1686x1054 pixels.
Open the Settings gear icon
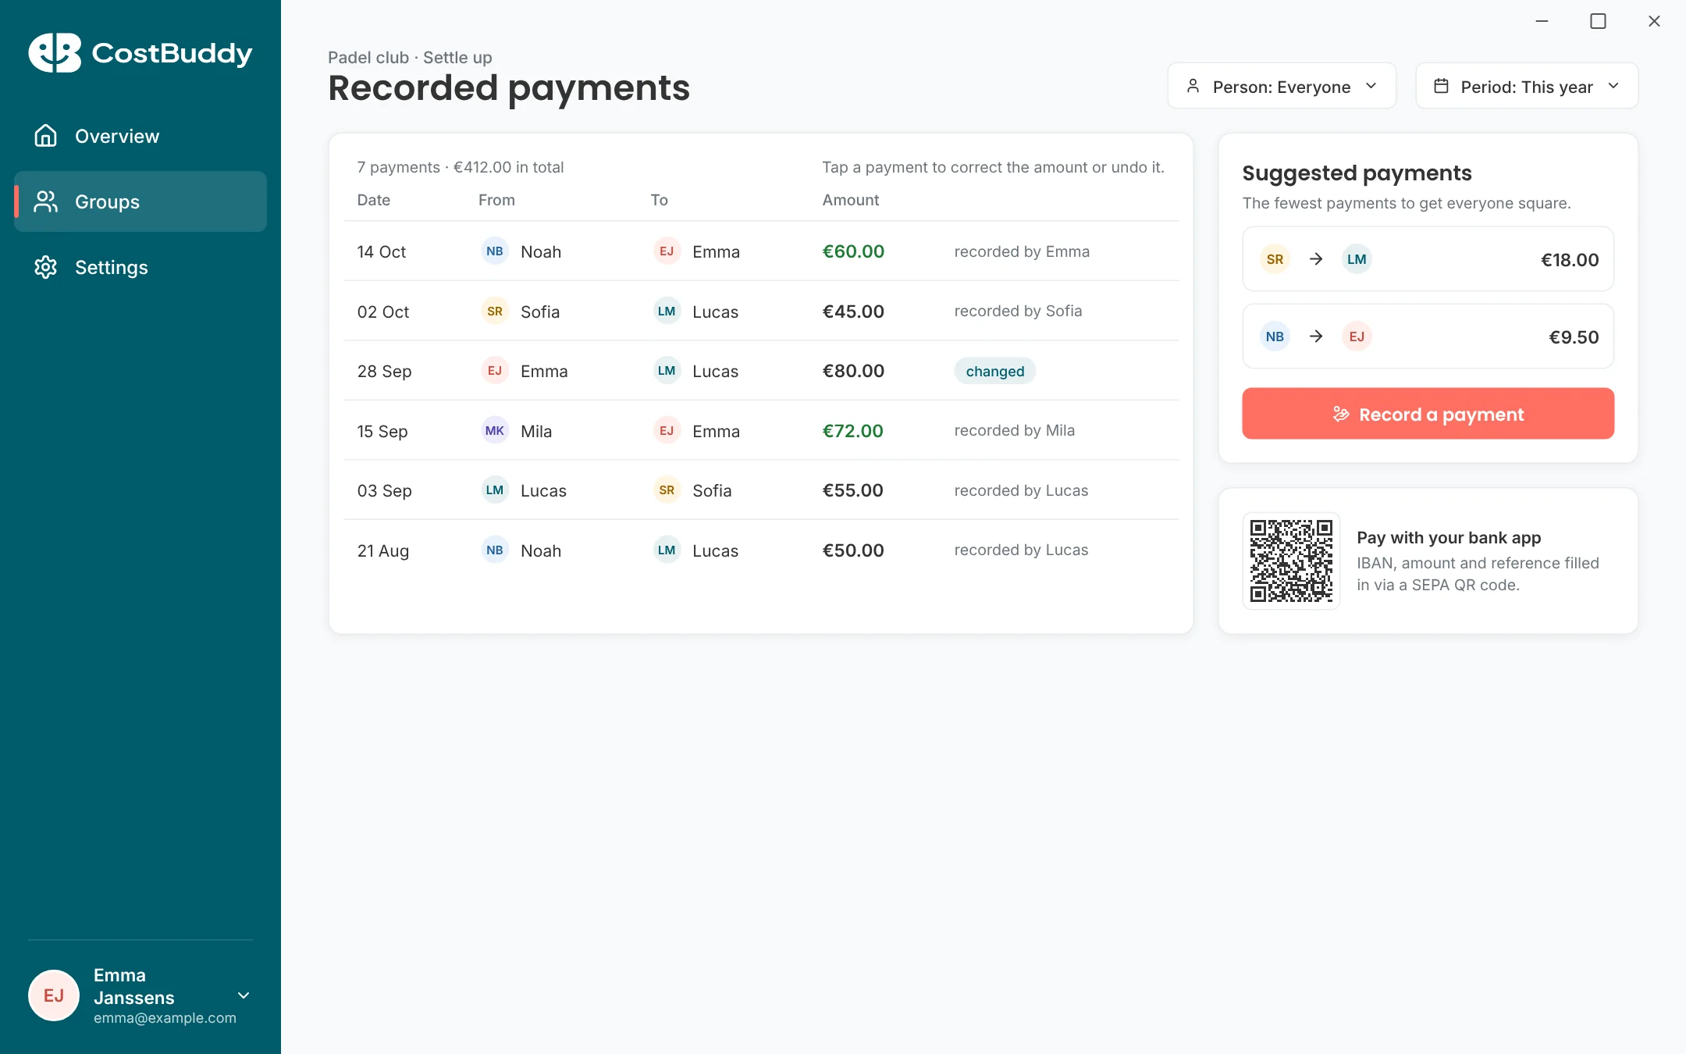tap(46, 267)
